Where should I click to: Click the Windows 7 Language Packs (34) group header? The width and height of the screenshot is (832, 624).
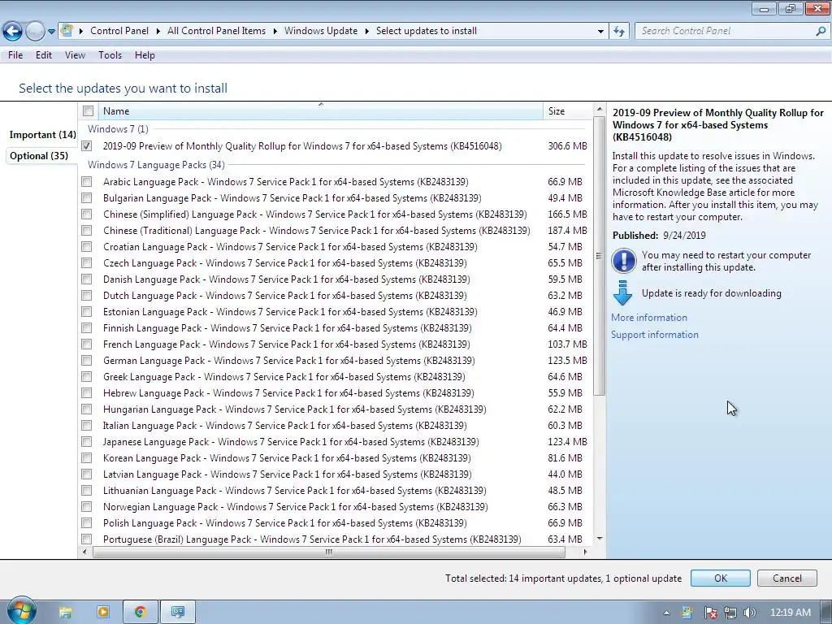156,165
